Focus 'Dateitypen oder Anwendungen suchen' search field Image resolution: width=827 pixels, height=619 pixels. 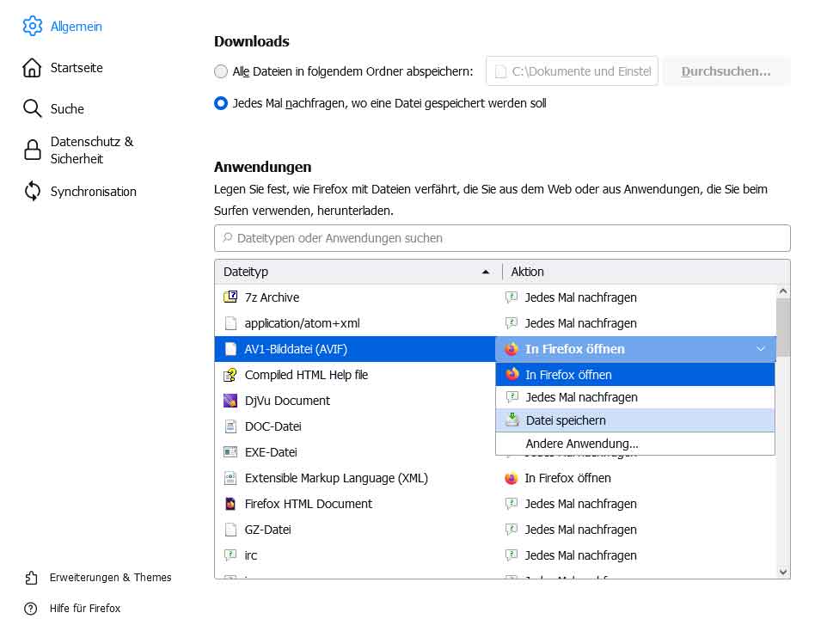[x=502, y=238]
